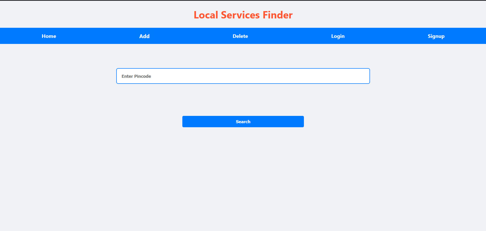The image size is (486, 231).
Task: Click the Enter Pincode input field
Action: (x=243, y=76)
